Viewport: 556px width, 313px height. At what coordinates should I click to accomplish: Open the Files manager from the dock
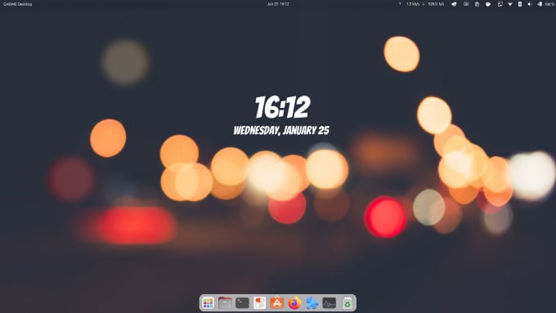point(225,303)
